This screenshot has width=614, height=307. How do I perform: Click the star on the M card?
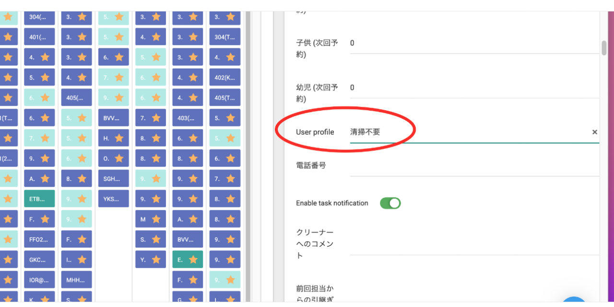(156, 219)
